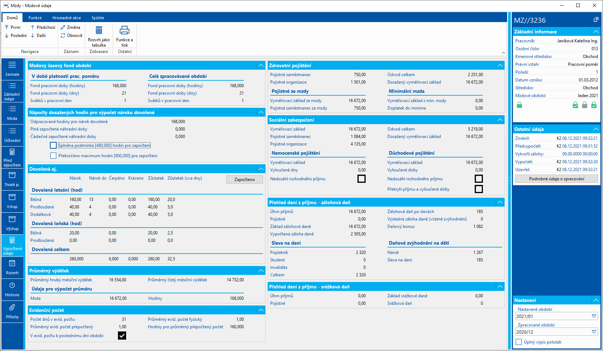Image resolution: width=603 pixels, height=351 pixels.
Task: Enable Úplný výpis položek checkbox
Action: coord(519,342)
